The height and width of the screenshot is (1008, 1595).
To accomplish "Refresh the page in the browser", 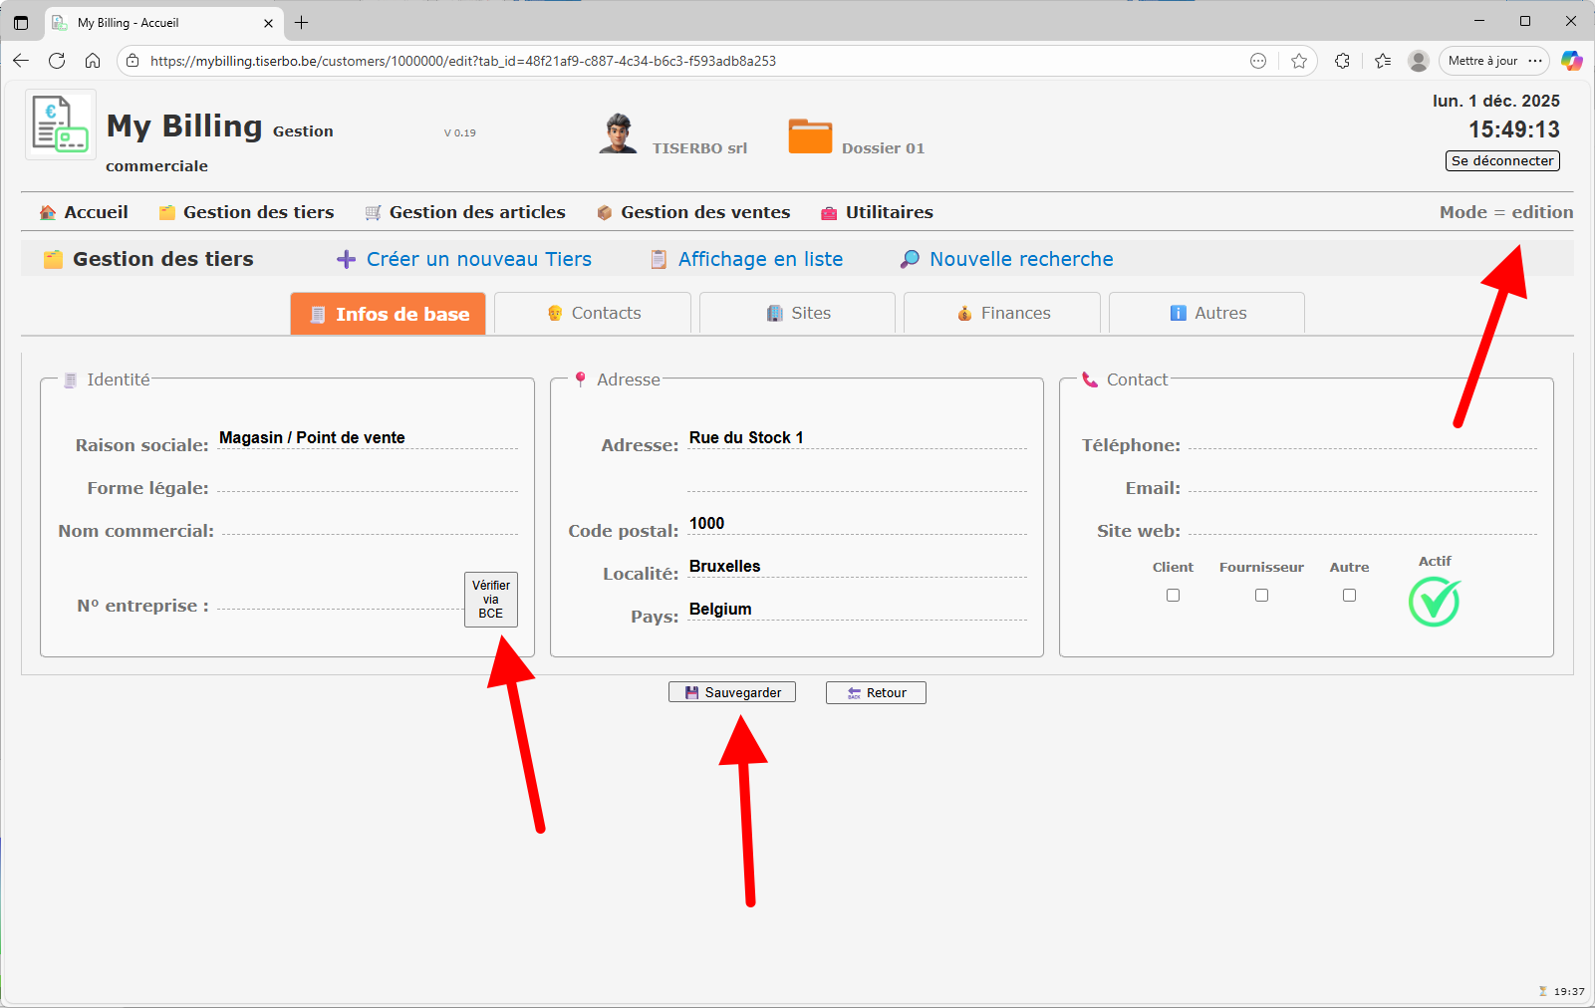I will (57, 61).
